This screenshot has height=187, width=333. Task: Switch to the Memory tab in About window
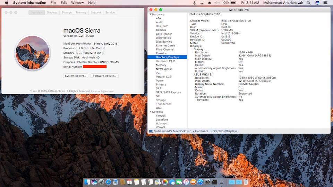(x=81, y=12)
